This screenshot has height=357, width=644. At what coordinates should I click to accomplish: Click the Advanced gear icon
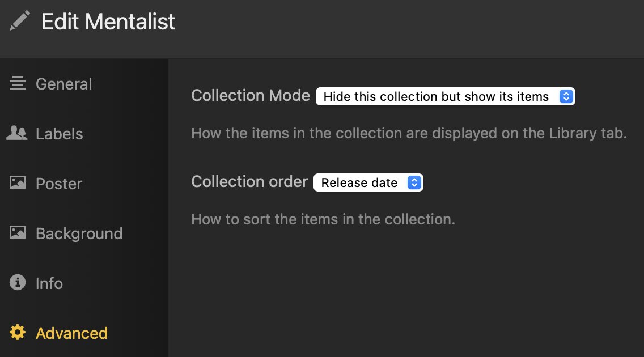(18, 333)
